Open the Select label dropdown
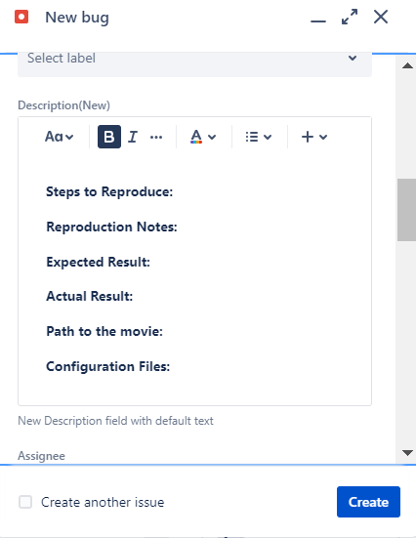 click(x=194, y=63)
